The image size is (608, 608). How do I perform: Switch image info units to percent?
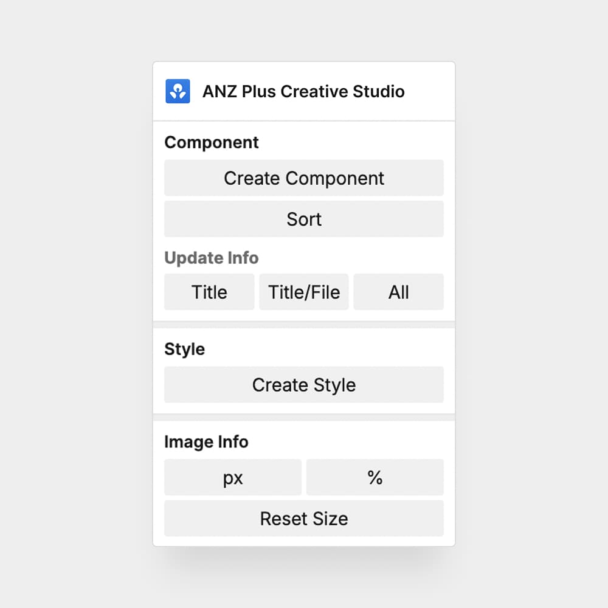375,477
